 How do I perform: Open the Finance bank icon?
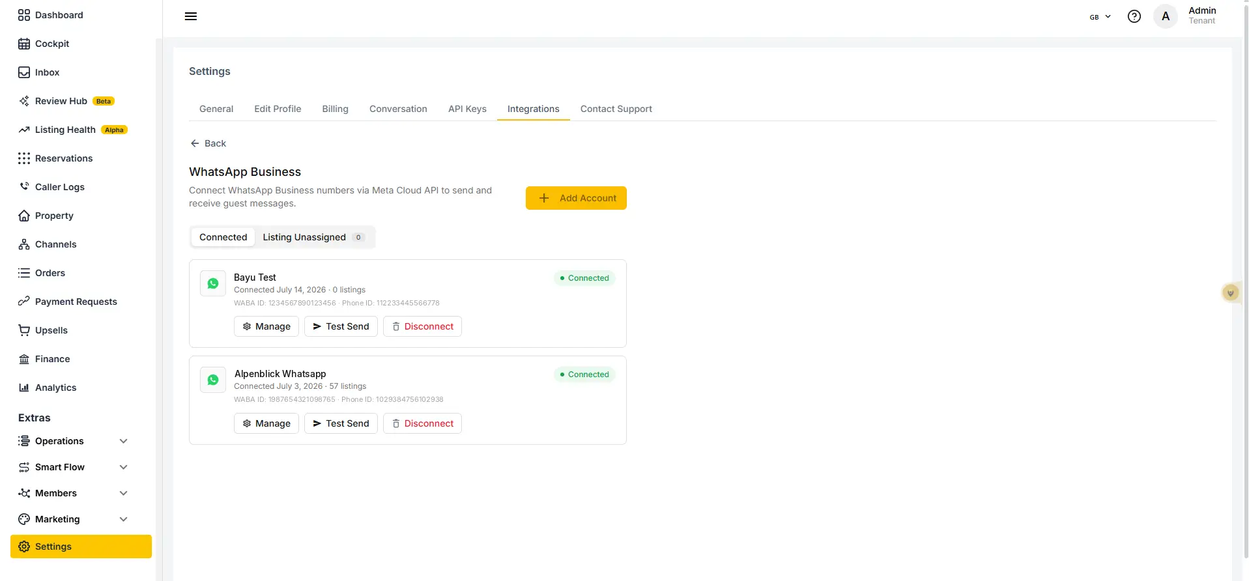(24, 359)
